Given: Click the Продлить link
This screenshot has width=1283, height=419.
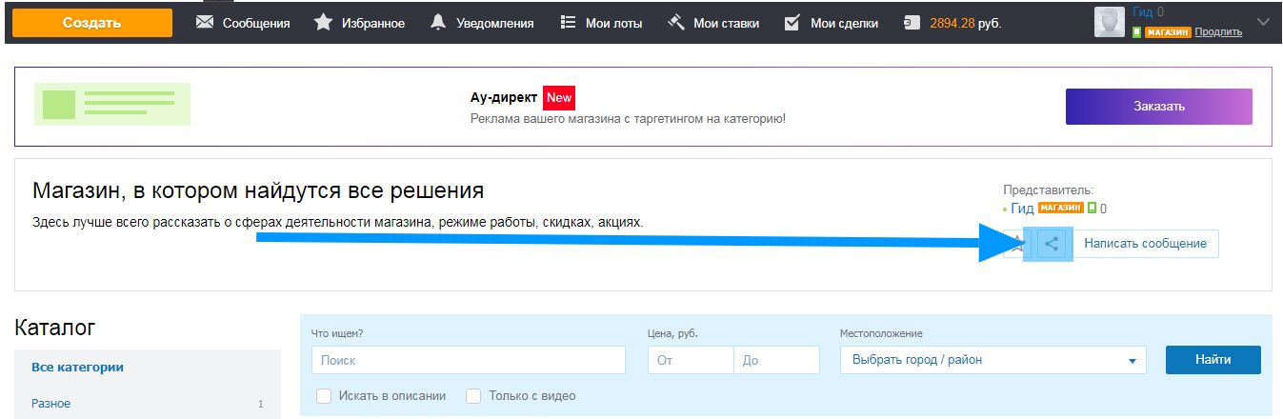Looking at the screenshot, I should pos(1218,31).
